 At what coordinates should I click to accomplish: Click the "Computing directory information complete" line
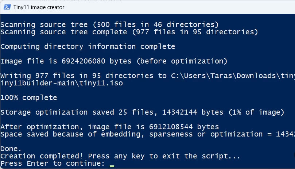pos(88,47)
